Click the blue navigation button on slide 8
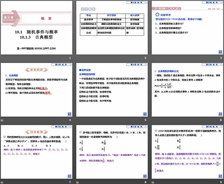Viewport: 224px width, 184px height. click(x=145, y=176)
